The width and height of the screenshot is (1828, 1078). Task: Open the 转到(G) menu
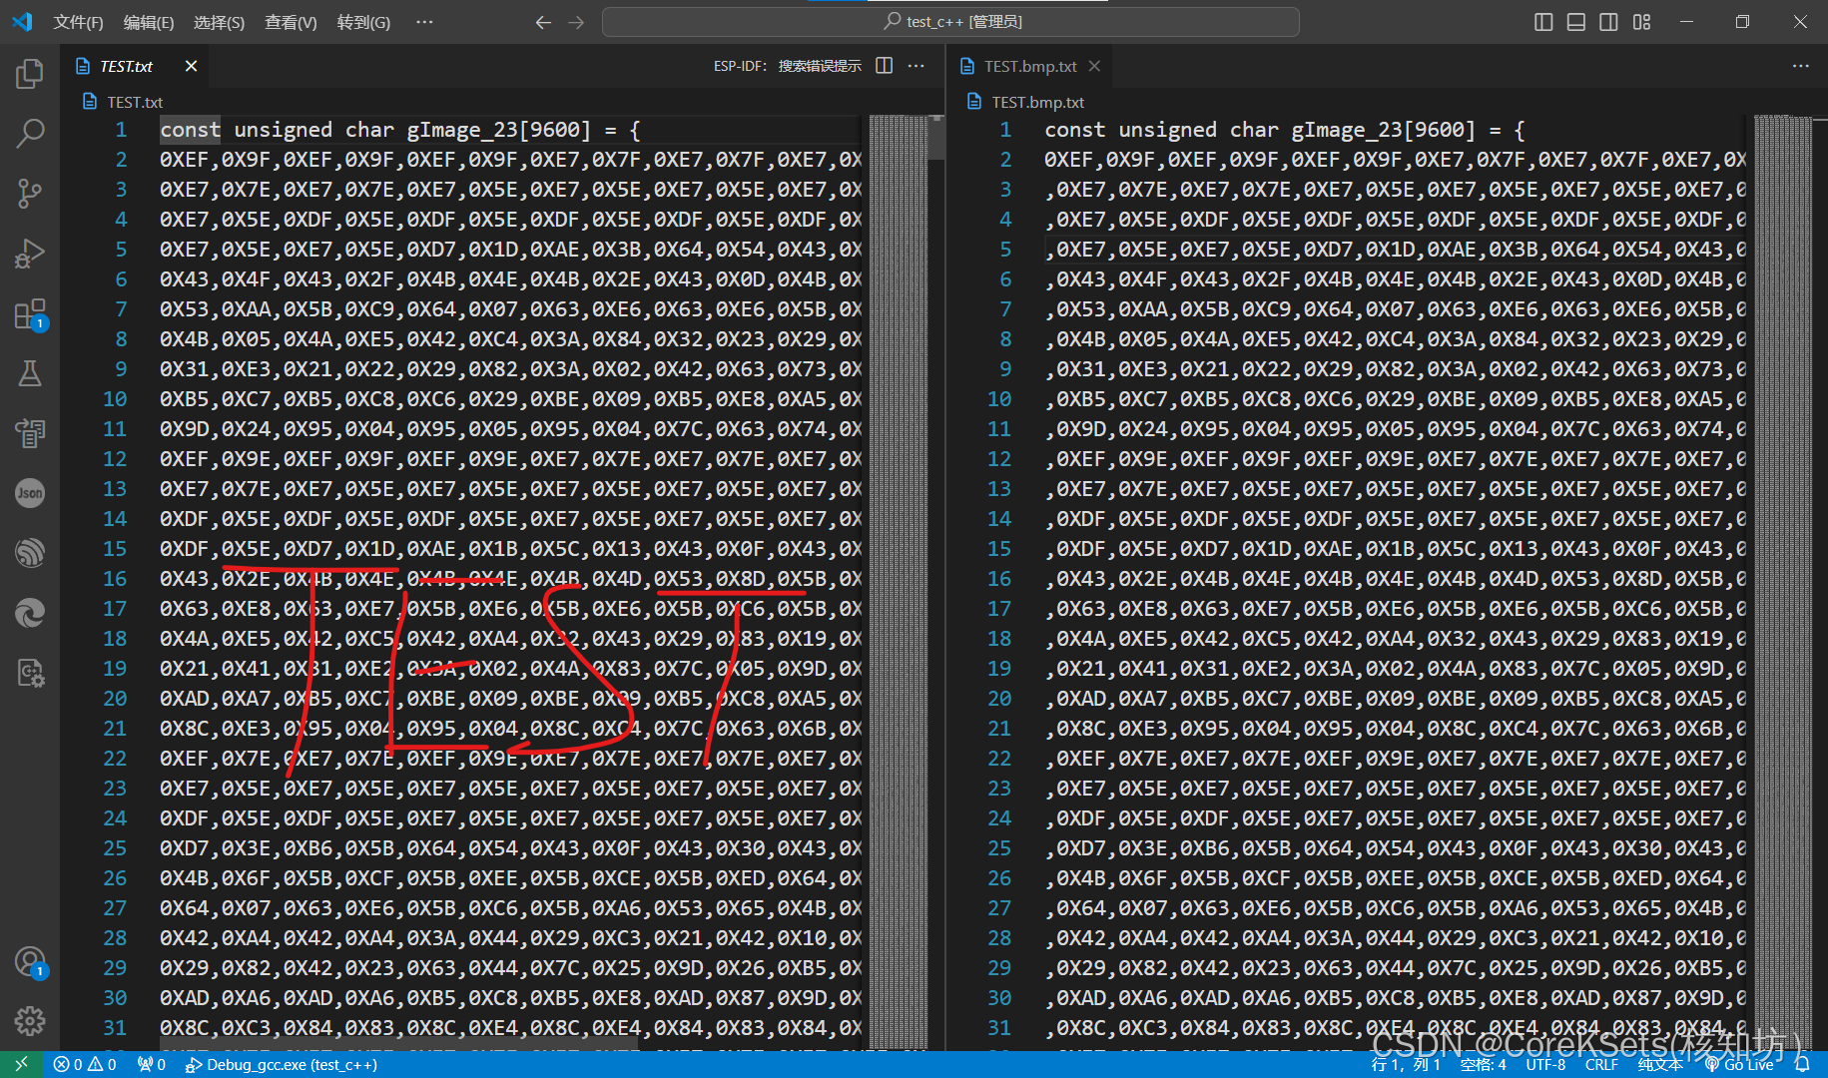(362, 21)
